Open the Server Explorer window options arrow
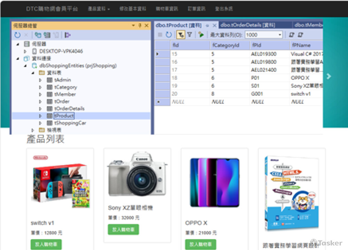 tap(133, 25)
